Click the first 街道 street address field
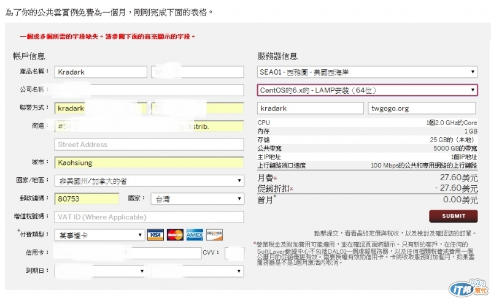Screen dimensions: 491x301 [149, 126]
